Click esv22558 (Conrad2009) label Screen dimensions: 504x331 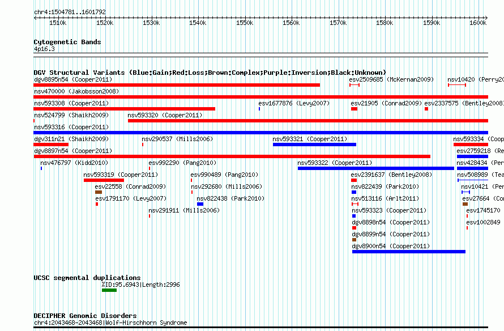[x=130, y=186]
